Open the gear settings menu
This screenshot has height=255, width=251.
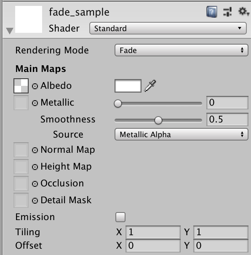[x=243, y=11]
